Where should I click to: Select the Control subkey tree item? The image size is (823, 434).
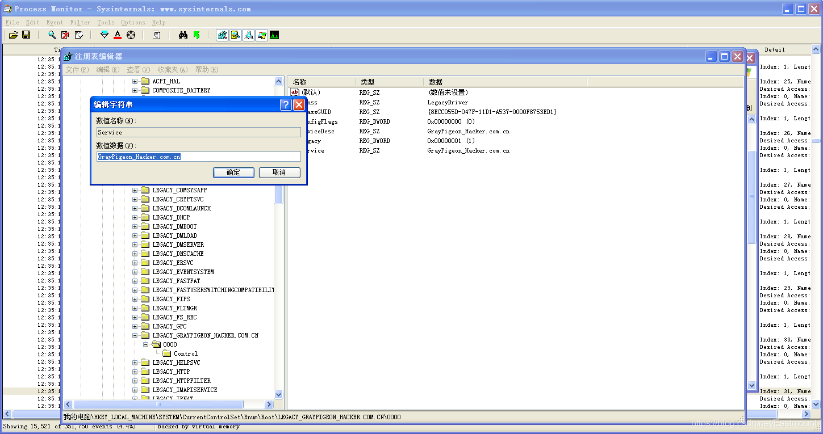click(x=186, y=353)
